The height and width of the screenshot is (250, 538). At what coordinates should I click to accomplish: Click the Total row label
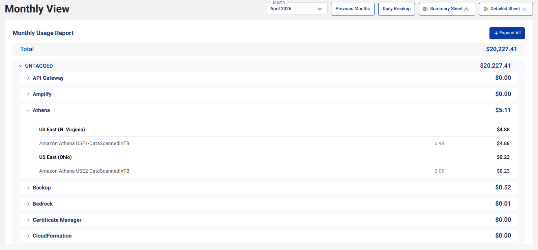(x=27, y=49)
